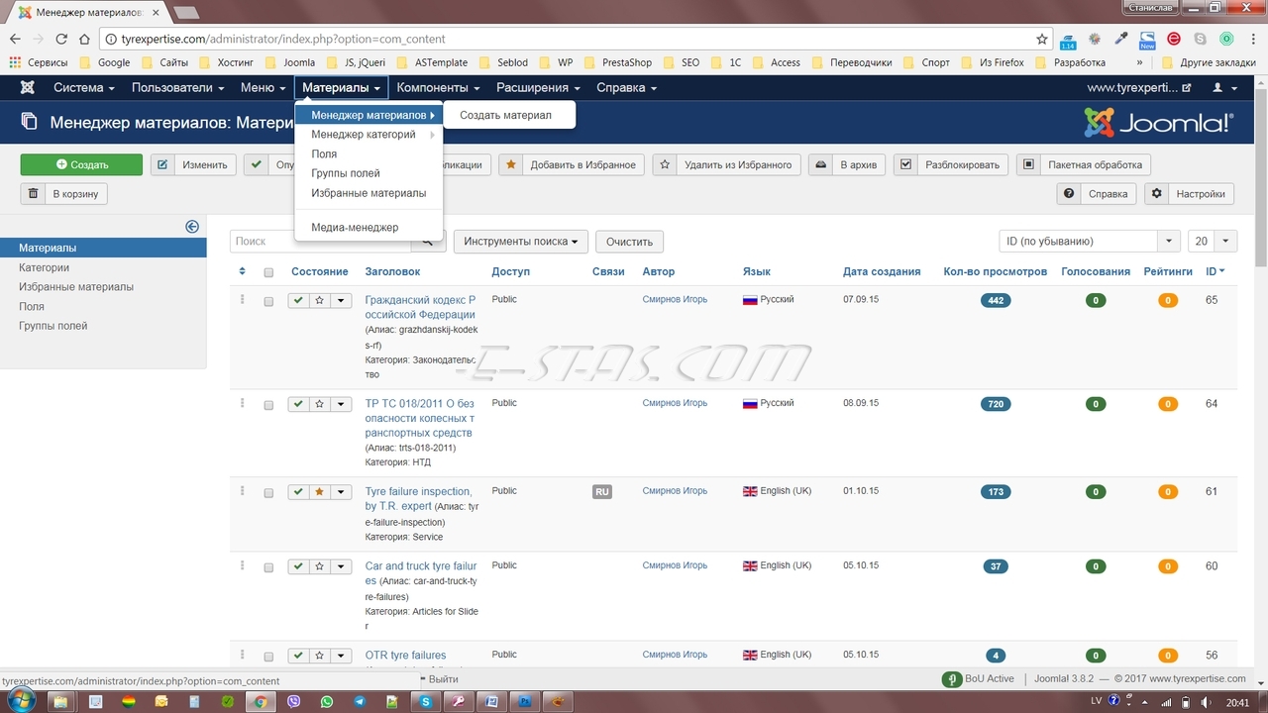Open the Chrome apps Сервисы shortcut
This screenshot has height=713, width=1268.
[39, 62]
